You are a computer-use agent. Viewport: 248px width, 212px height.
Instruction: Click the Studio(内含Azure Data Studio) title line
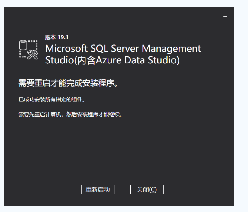point(112,60)
